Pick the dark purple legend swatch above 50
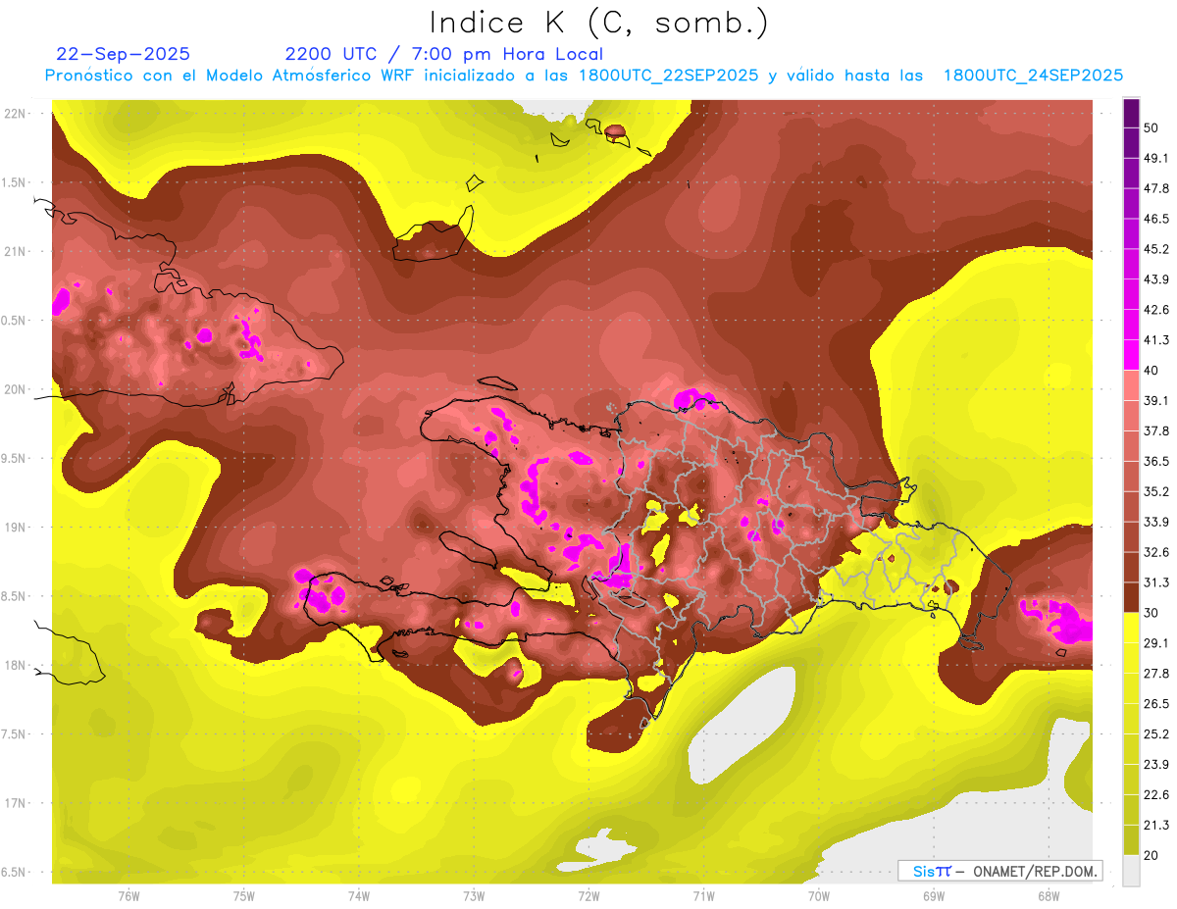The width and height of the screenshot is (1177, 909). pyautogui.click(x=1132, y=113)
